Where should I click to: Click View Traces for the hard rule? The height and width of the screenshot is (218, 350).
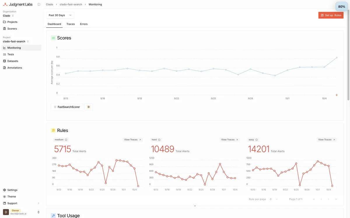point(230,140)
